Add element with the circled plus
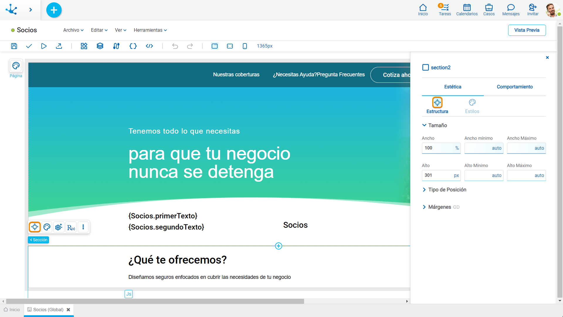This screenshot has width=563, height=317. point(279,246)
